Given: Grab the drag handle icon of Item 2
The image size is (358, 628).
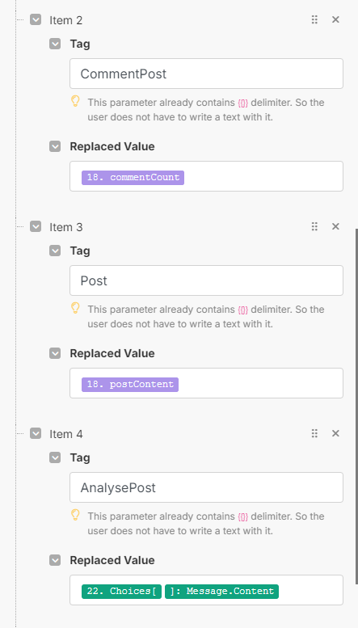Looking at the screenshot, I should point(314,19).
